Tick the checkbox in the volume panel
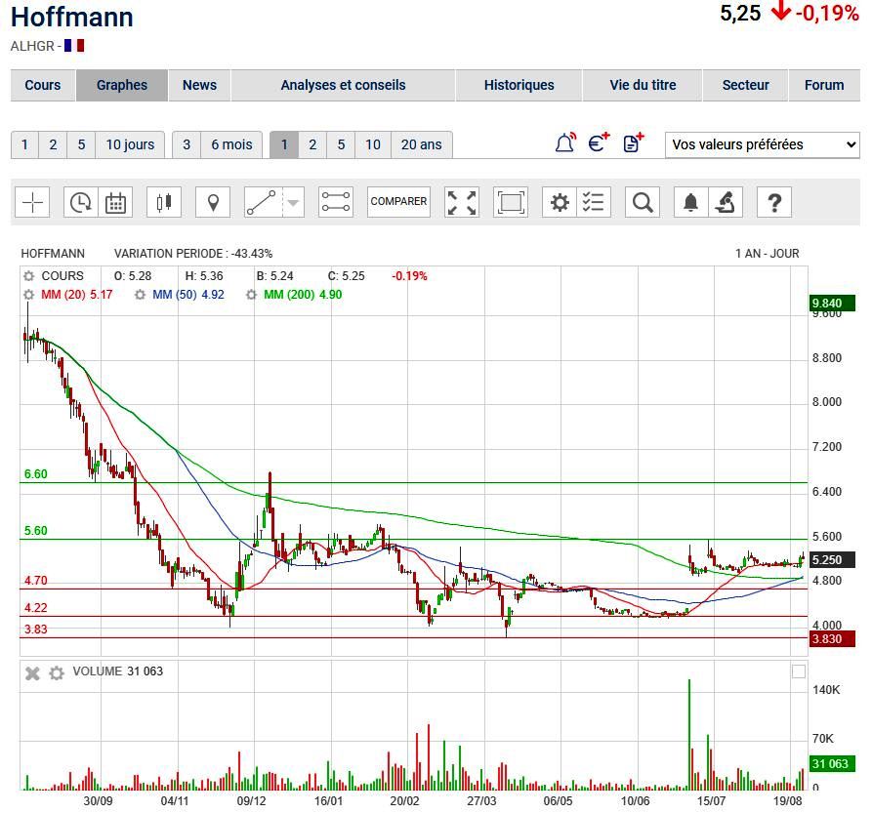 tap(799, 671)
